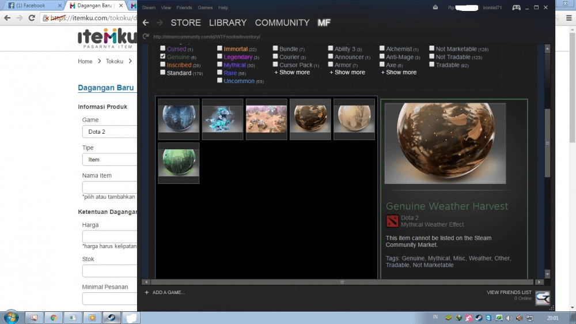Viewport: 576px width, 324px height.
Task: Select the pink terrain item thumbnail
Action: pos(266,119)
